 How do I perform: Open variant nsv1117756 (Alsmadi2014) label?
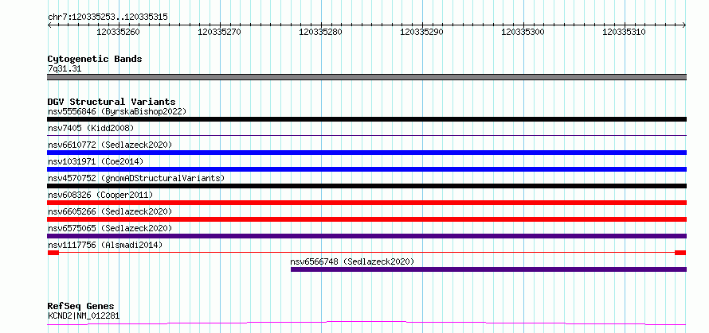(x=105, y=245)
